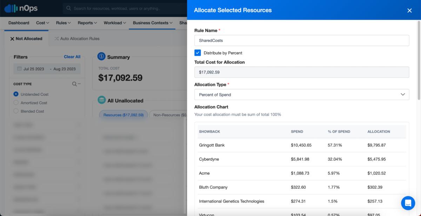This screenshot has width=421, height=216.
Task: Select the Bluth Company row name
Action: [213, 187]
